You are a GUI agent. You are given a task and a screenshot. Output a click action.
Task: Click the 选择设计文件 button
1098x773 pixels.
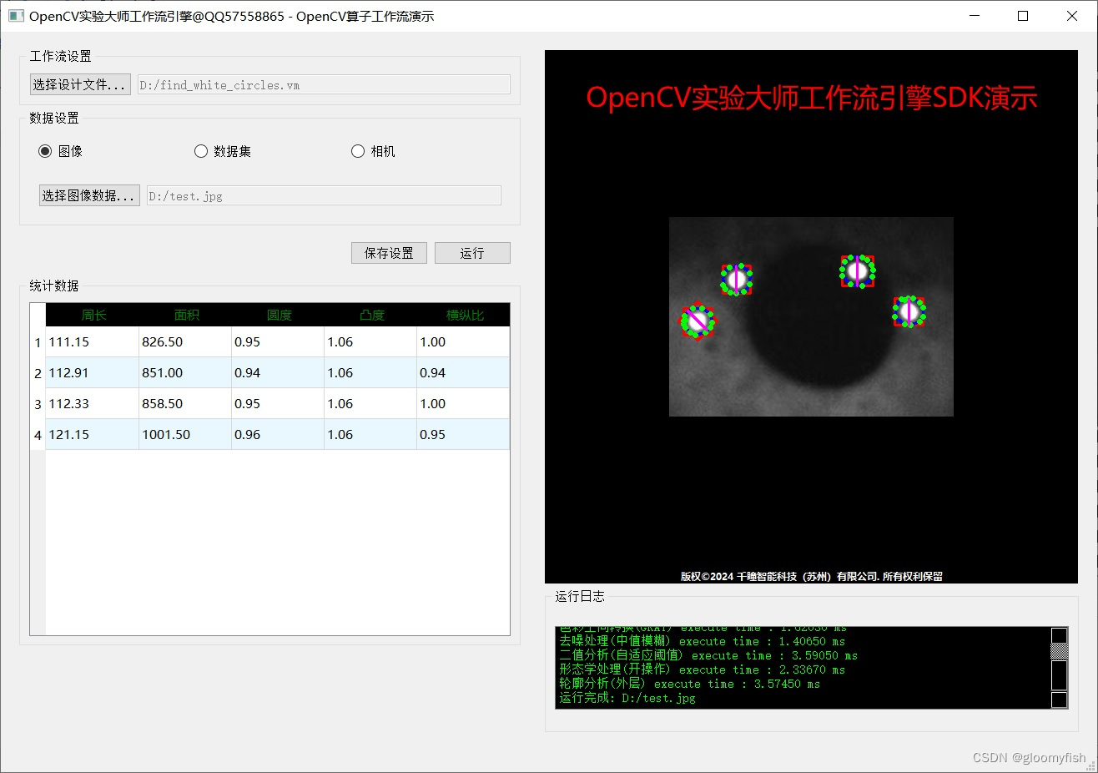point(79,84)
